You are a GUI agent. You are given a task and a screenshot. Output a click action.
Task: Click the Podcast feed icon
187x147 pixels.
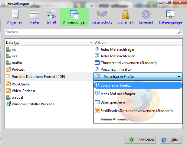(x=8, y=69)
